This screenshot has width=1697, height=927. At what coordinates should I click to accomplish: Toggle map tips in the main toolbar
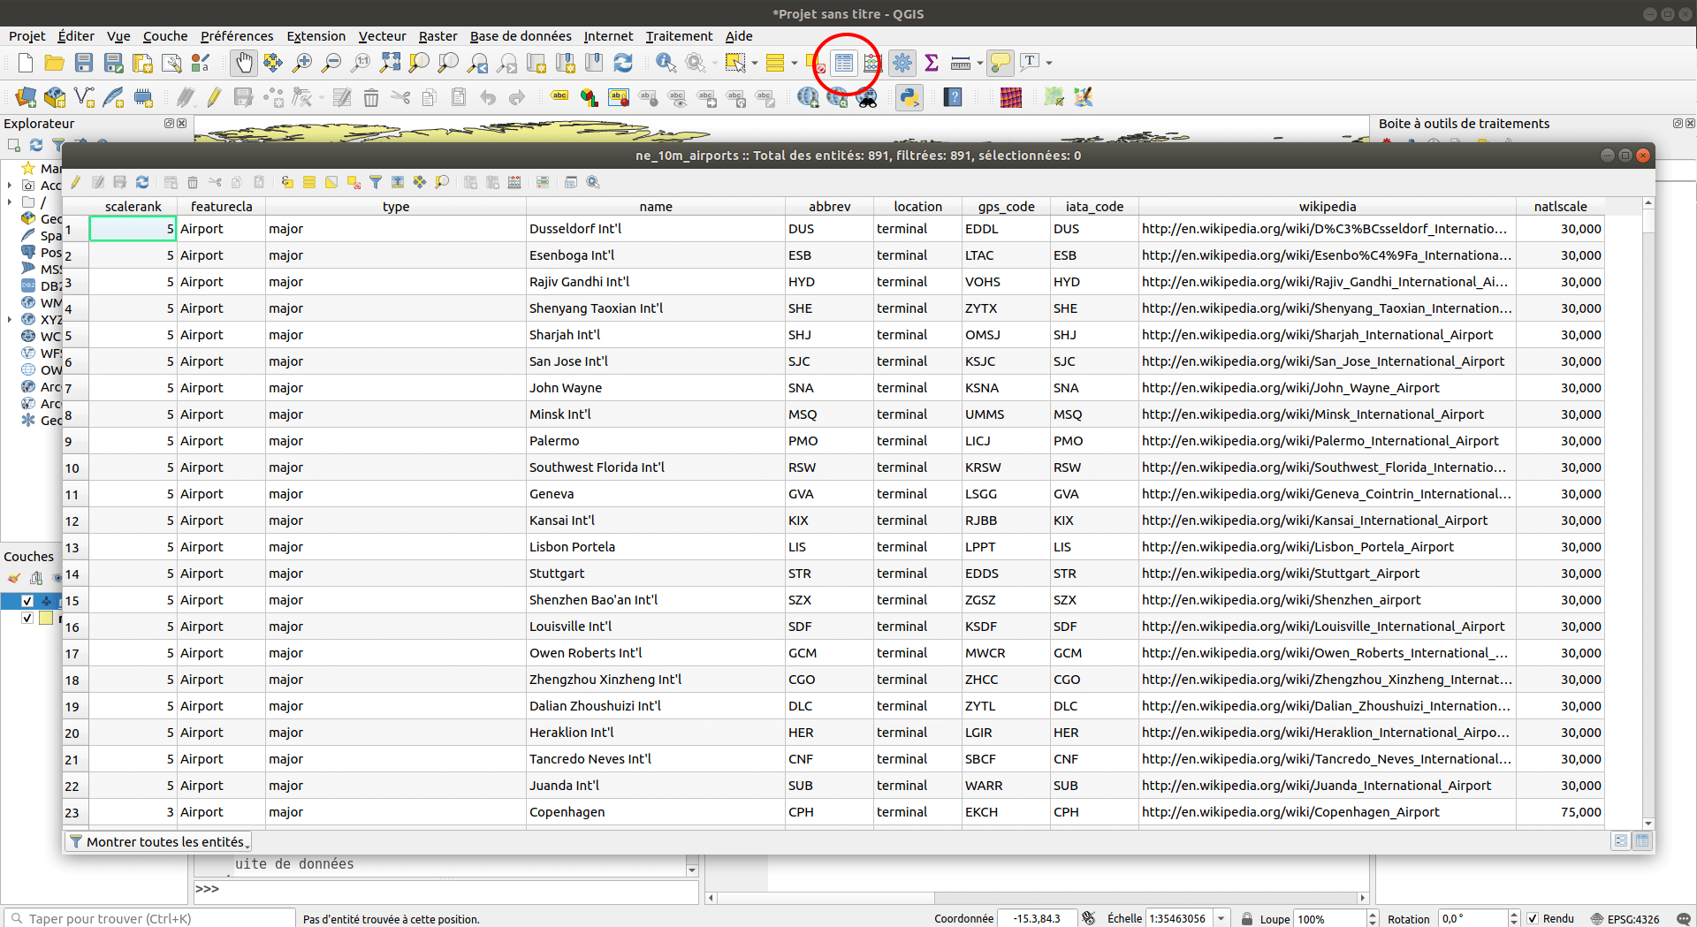click(1001, 63)
